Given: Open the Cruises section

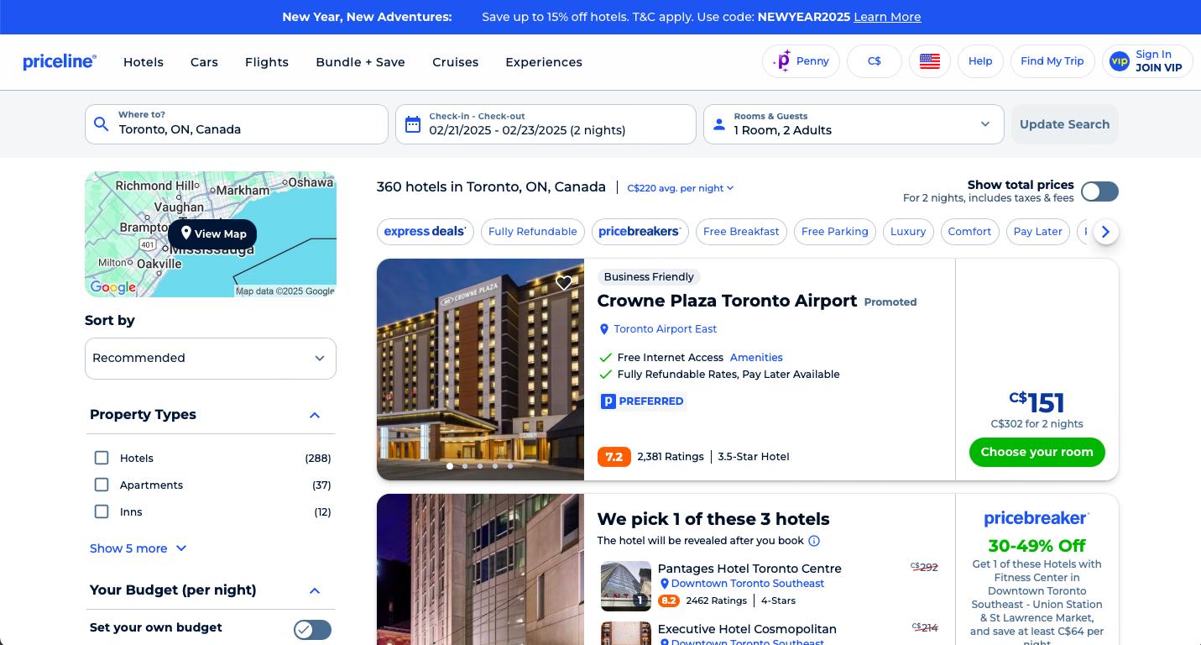Looking at the screenshot, I should [455, 62].
